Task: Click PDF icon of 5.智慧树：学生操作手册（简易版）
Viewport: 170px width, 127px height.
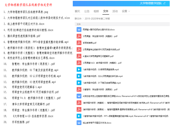Action: [79, 90]
